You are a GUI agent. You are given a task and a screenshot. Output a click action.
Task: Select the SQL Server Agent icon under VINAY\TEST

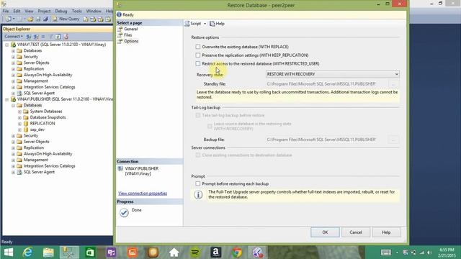click(19, 93)
